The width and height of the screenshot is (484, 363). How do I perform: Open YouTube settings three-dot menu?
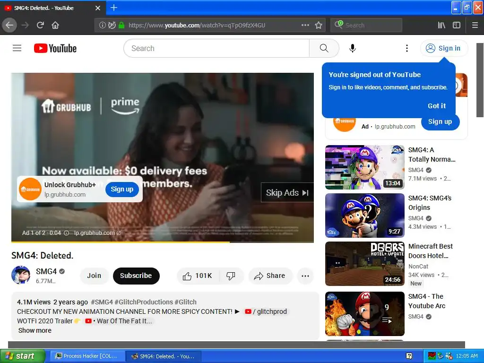tap(407, 48)
